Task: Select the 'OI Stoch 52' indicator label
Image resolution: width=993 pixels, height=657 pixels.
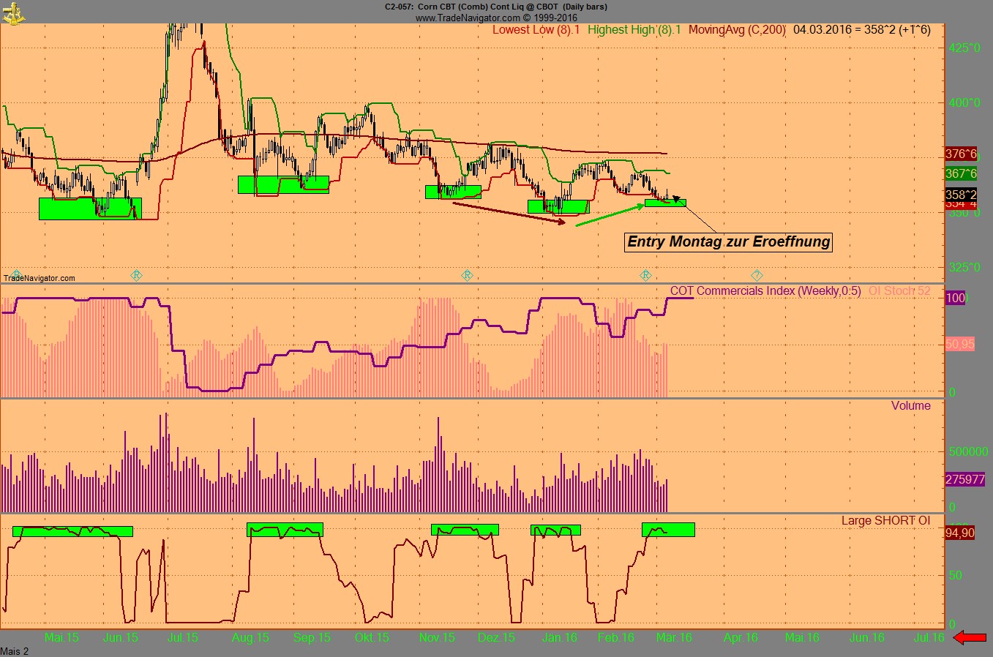Action: coord(899,290)
